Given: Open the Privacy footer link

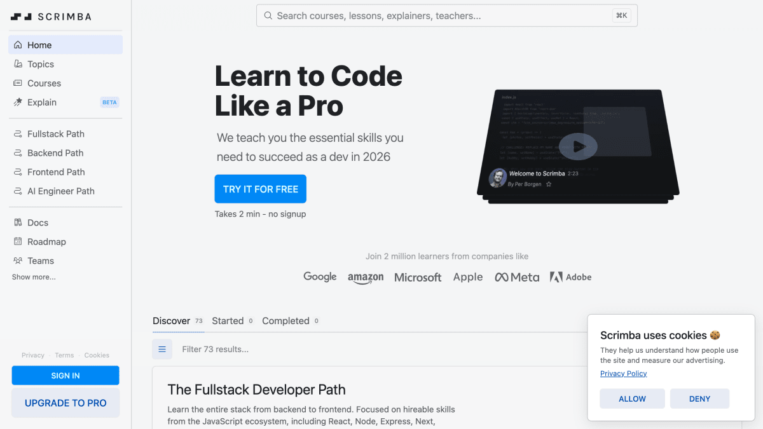Looking at the screenshot, I should click(33, 355).
